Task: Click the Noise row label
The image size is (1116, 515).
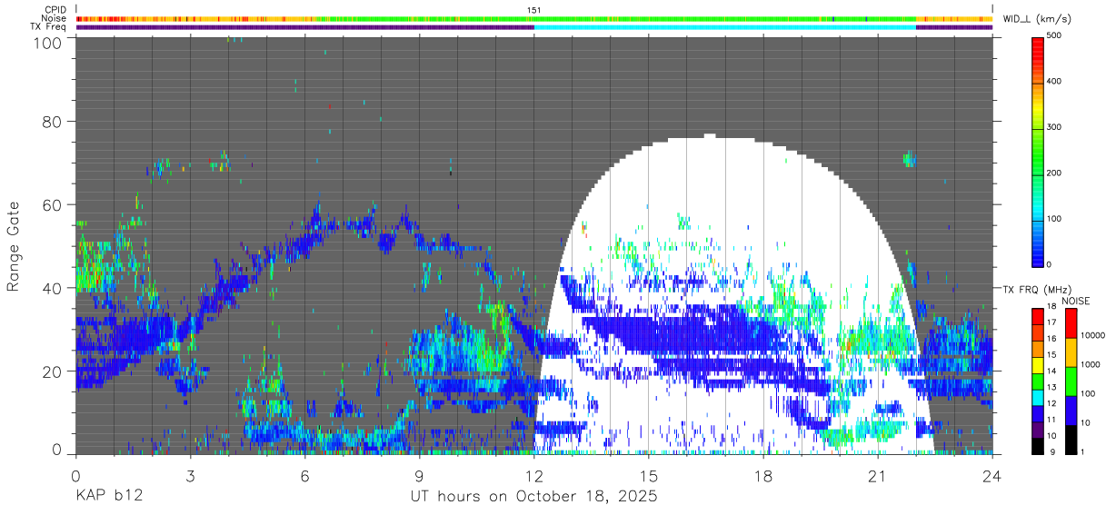Action: coord(54,18)
